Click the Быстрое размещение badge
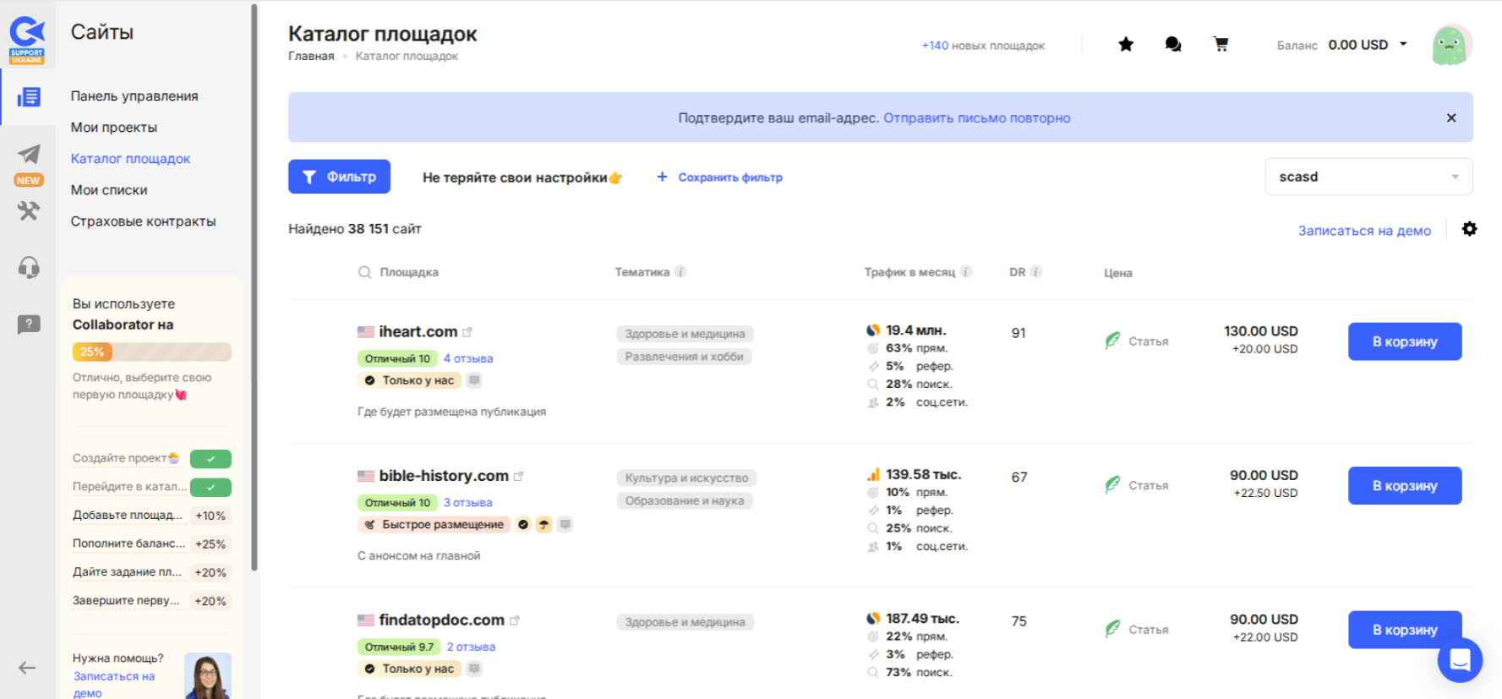Image resolution: width=1502 pixels, height=699 pixels. 434,525
